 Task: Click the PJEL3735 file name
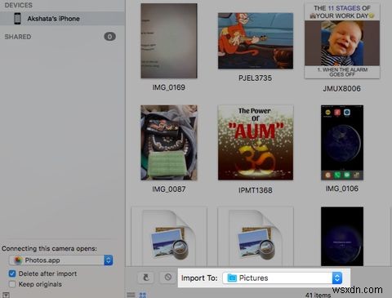[256, 78]
